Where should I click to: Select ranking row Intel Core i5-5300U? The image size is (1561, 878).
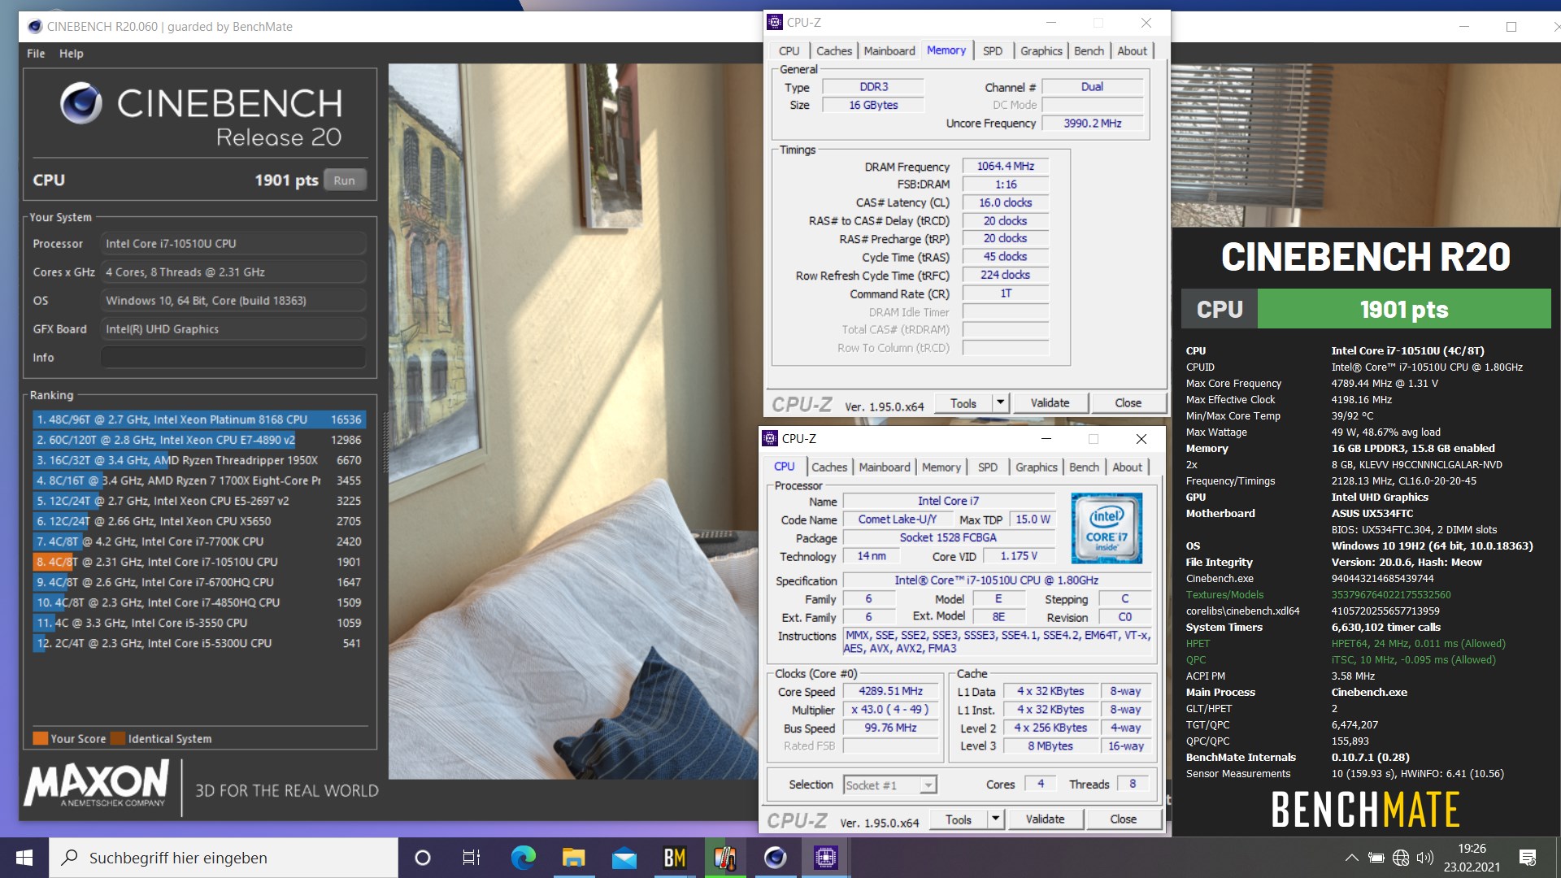coord(198,643)
